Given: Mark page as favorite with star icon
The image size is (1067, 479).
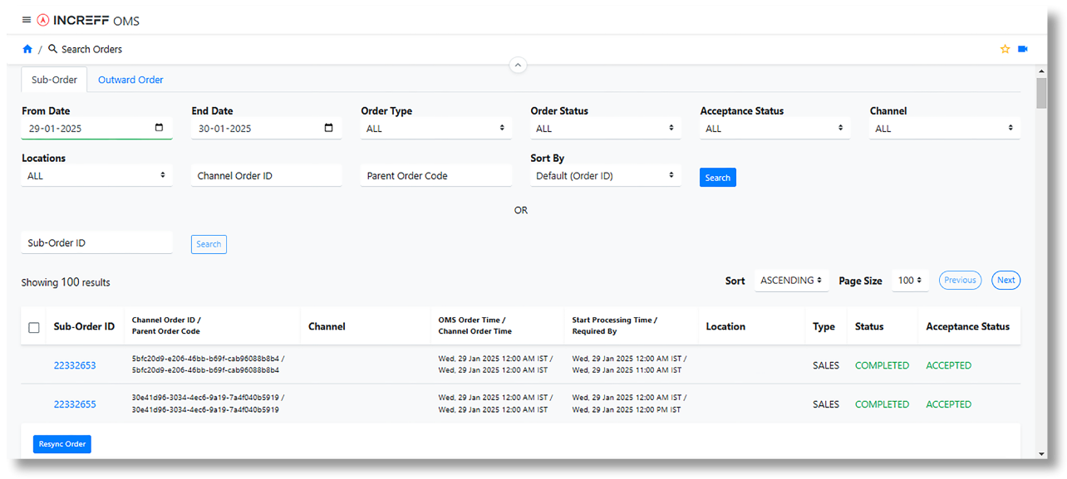Looking at the screenshot, I should (1005, 49).
